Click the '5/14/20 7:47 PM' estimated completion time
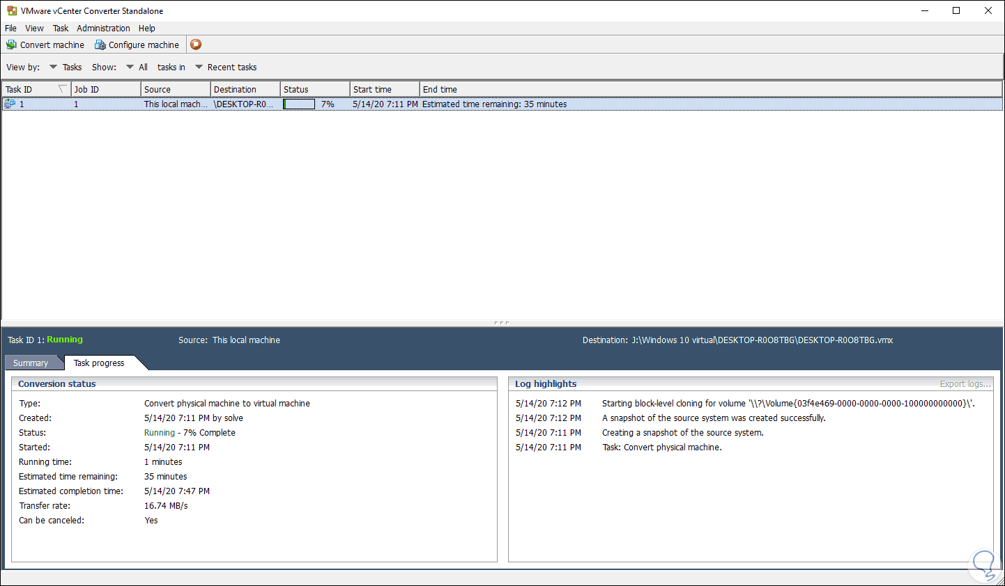The image size is (1005, 586). tap(177, 491)
